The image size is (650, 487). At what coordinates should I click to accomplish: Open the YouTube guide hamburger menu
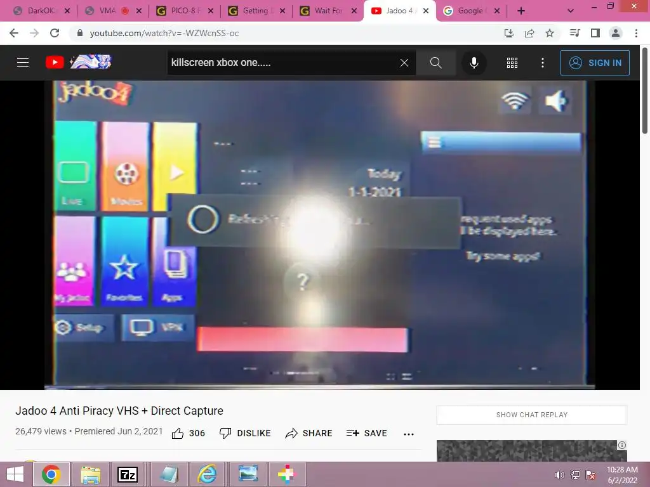click(x=23, y=63)
